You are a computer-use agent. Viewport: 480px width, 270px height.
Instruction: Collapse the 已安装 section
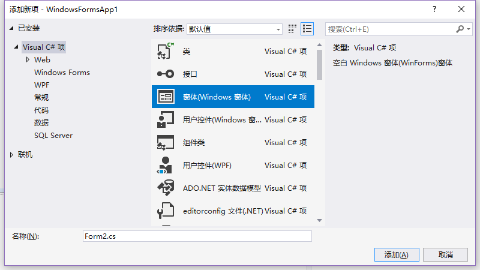point(11,28)
